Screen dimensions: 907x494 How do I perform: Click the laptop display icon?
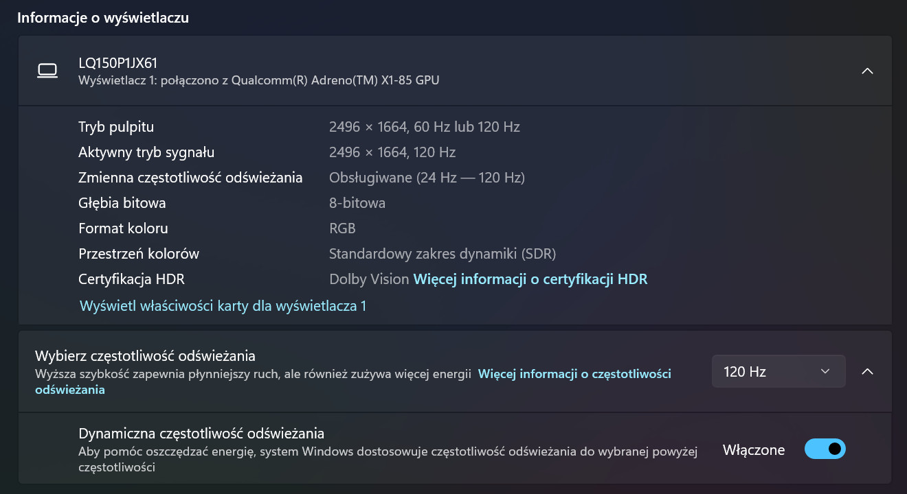(x=47, y=70)
